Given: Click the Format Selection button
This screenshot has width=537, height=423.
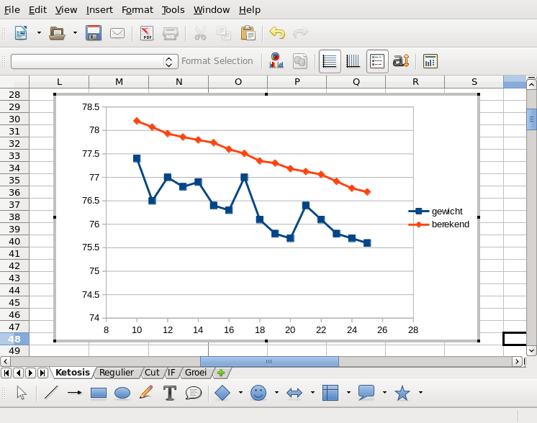Looking at the screenshot, I should 217,61.
